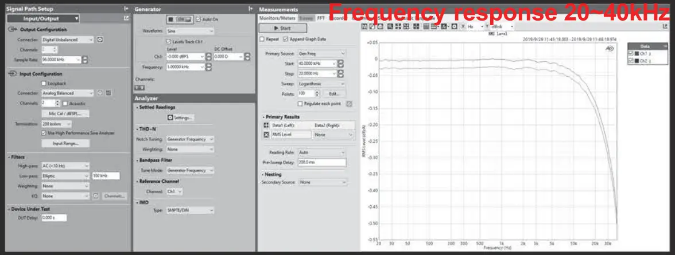Step the sweep Start frequency spinner
This screenshot has height=255, width=675.
(x=340, y=64)
